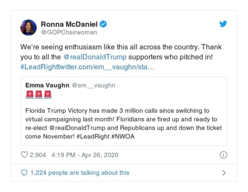Open Ronna McDaniel's profile picture
The image size is (248, 192).
pos(28,27)
